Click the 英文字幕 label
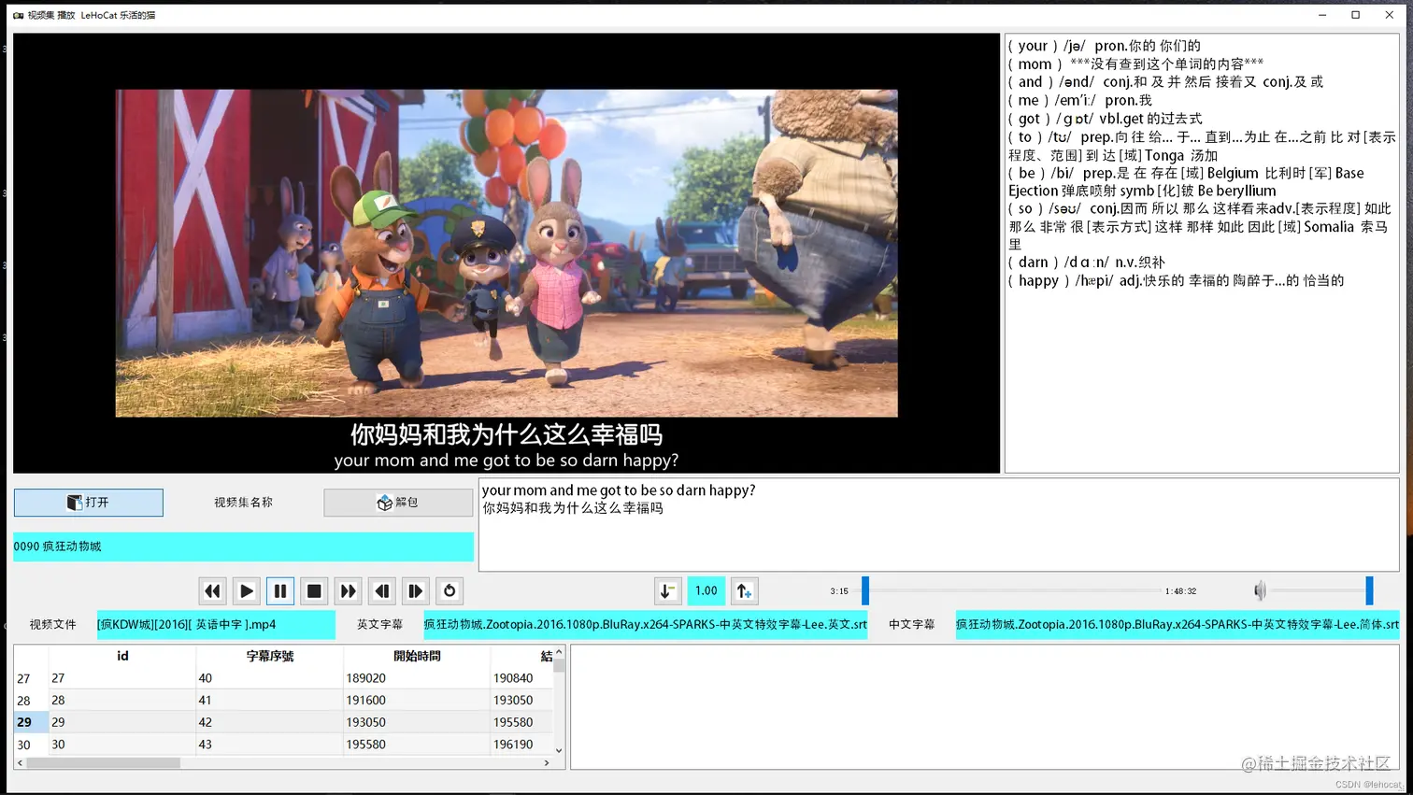The width and height of the screenshot is (1413, 795). tap(379, 624)
